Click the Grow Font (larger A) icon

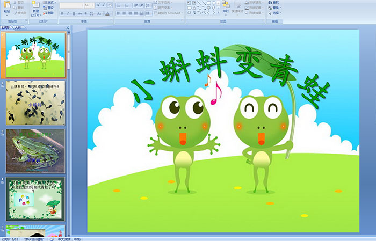pos(98,5)
